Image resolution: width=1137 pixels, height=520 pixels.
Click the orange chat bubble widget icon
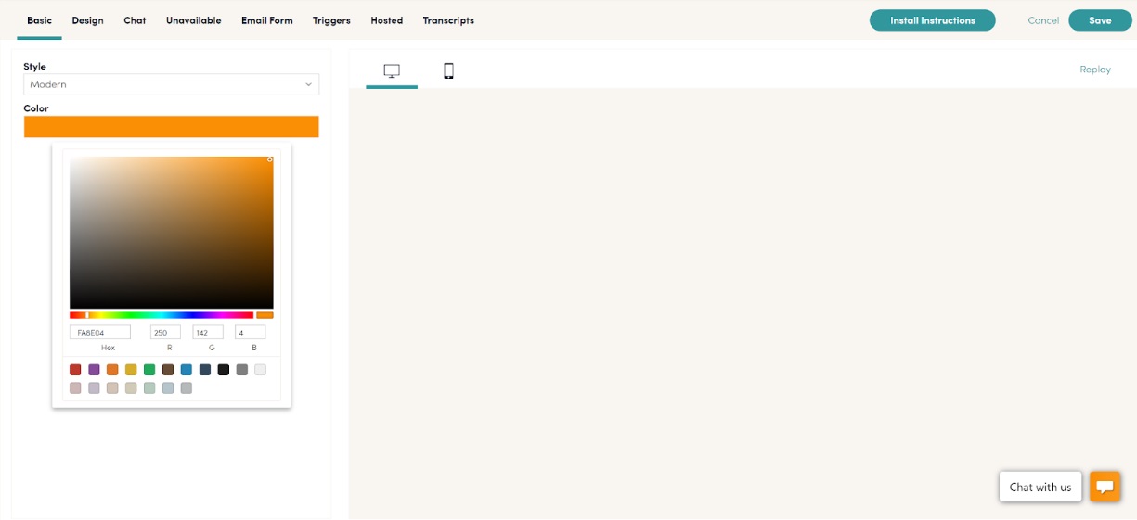[1105, 487]
